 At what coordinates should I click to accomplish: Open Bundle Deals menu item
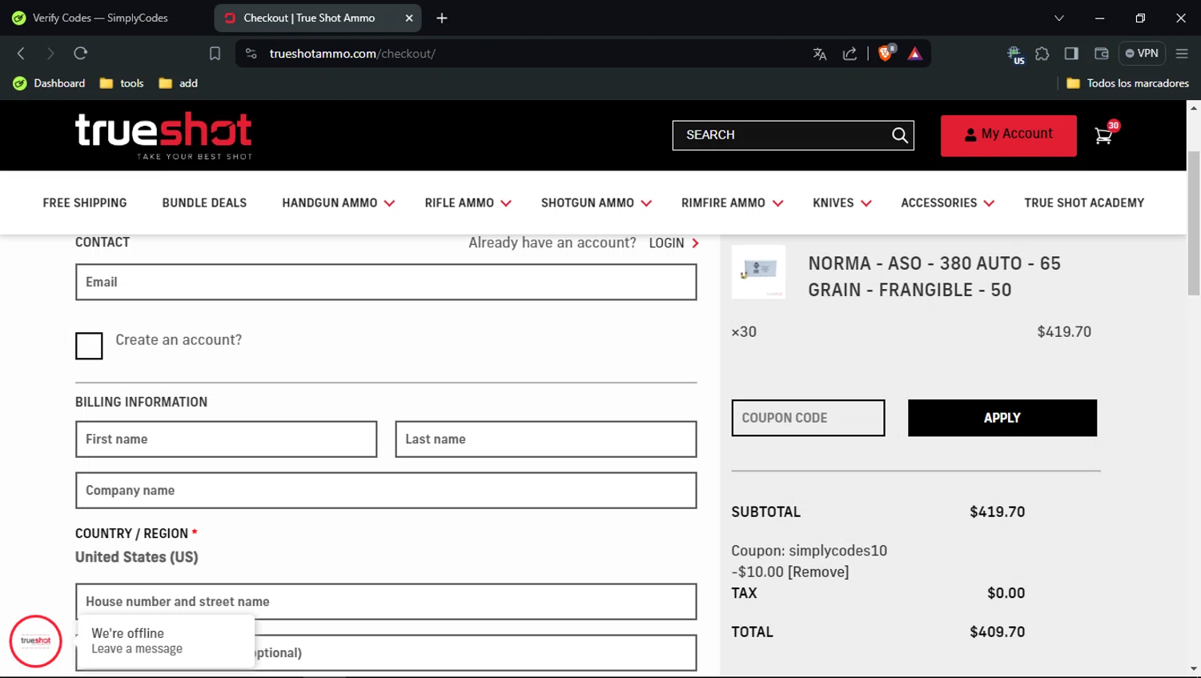coord(204,203)
